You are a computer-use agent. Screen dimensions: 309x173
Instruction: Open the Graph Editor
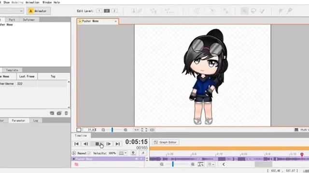pyautogui.click(x=166, y=142)
